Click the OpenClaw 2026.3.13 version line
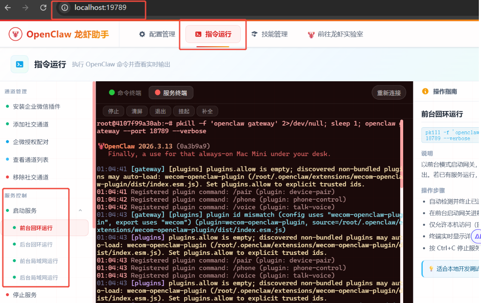This screenshot has height=303, width=481. click(154, 146)
